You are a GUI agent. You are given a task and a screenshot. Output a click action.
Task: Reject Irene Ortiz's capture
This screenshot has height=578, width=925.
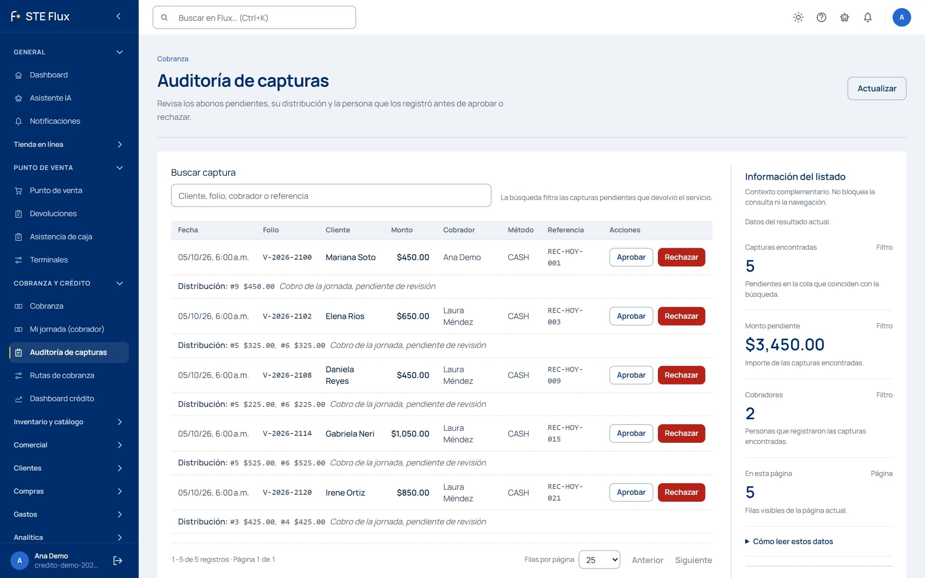tap(681, 492)
